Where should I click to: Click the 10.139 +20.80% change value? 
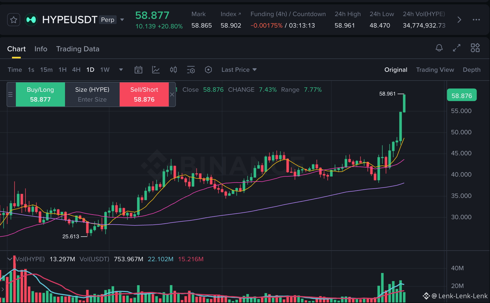[x=159, y=26]
